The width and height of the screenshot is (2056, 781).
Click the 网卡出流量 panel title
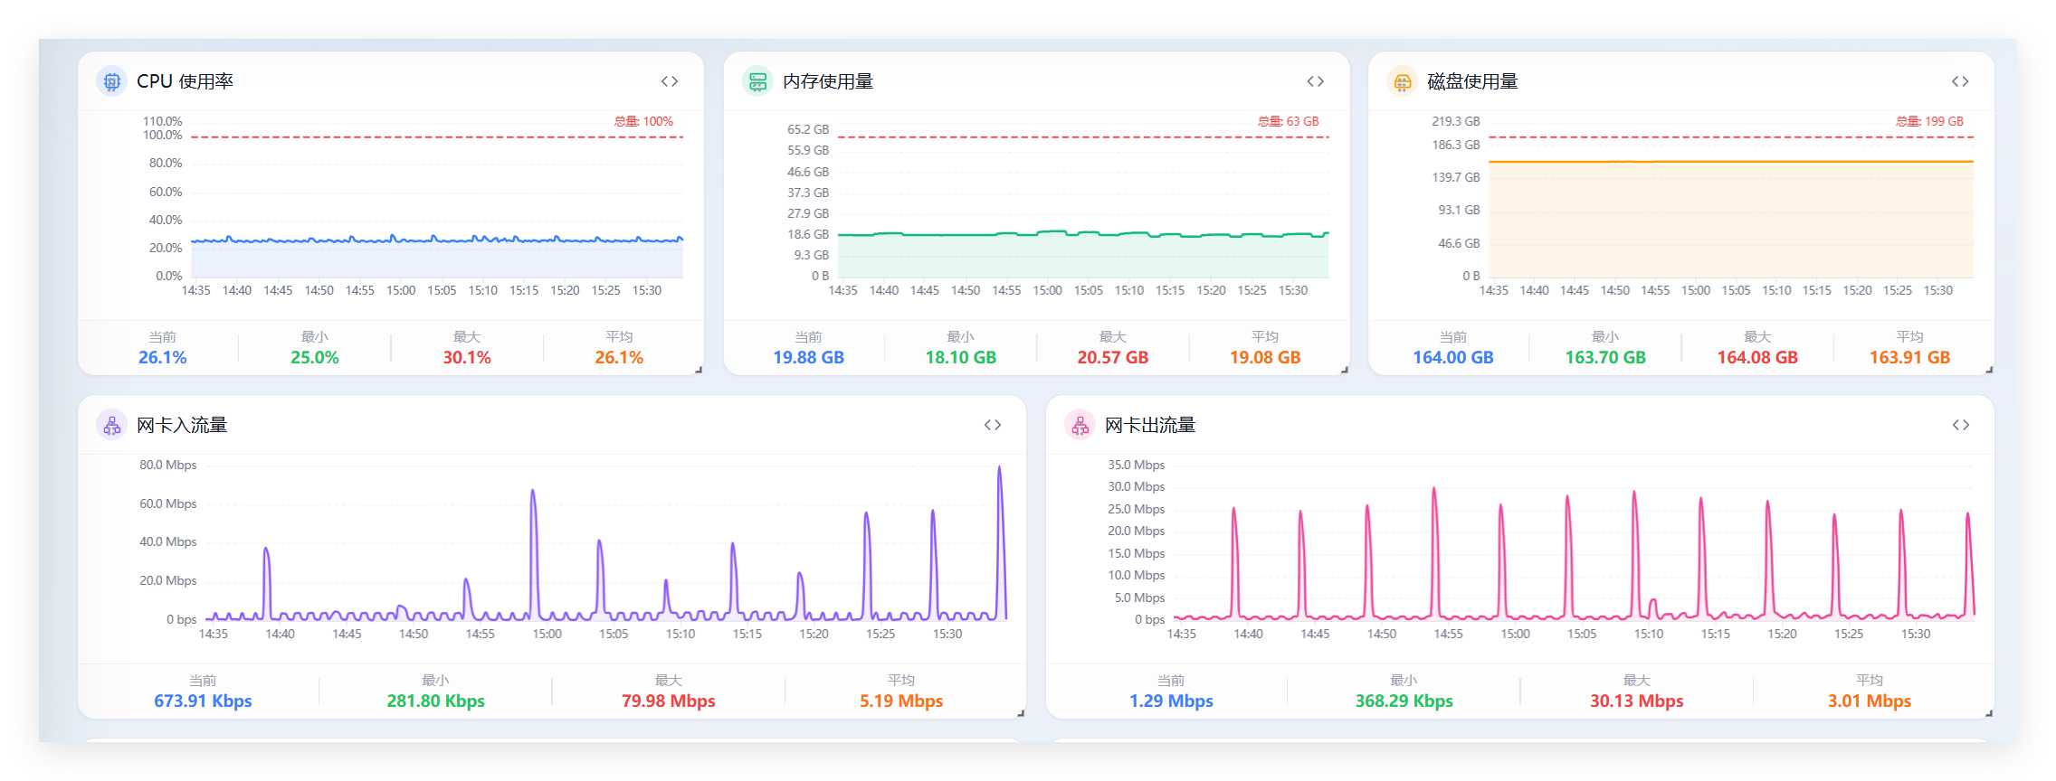[1150, 425]
